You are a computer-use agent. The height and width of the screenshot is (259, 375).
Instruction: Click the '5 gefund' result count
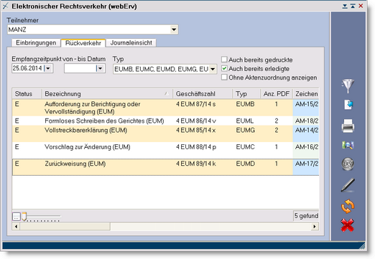coord(306,216)
